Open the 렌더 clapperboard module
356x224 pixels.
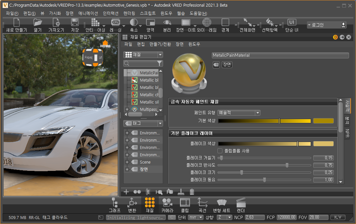pos(241,202)
